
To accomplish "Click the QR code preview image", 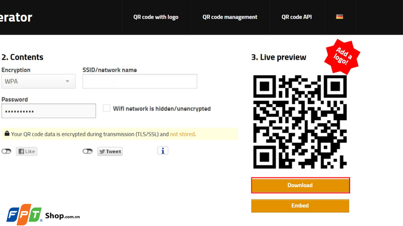I will [x=300, y=122].
